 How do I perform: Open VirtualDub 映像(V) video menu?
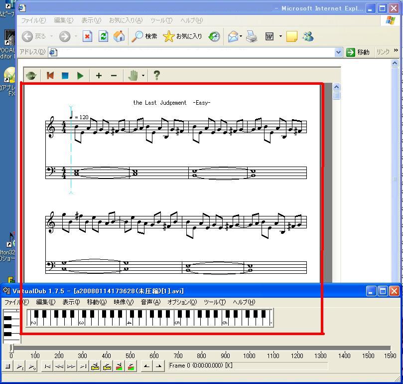(123, 302)
